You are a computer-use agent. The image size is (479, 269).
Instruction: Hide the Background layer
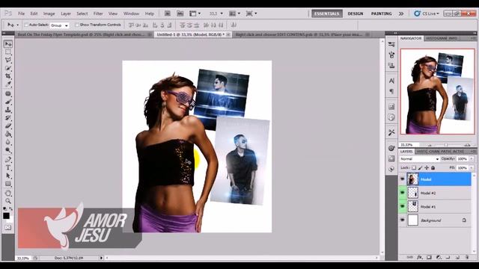(403, 220)
